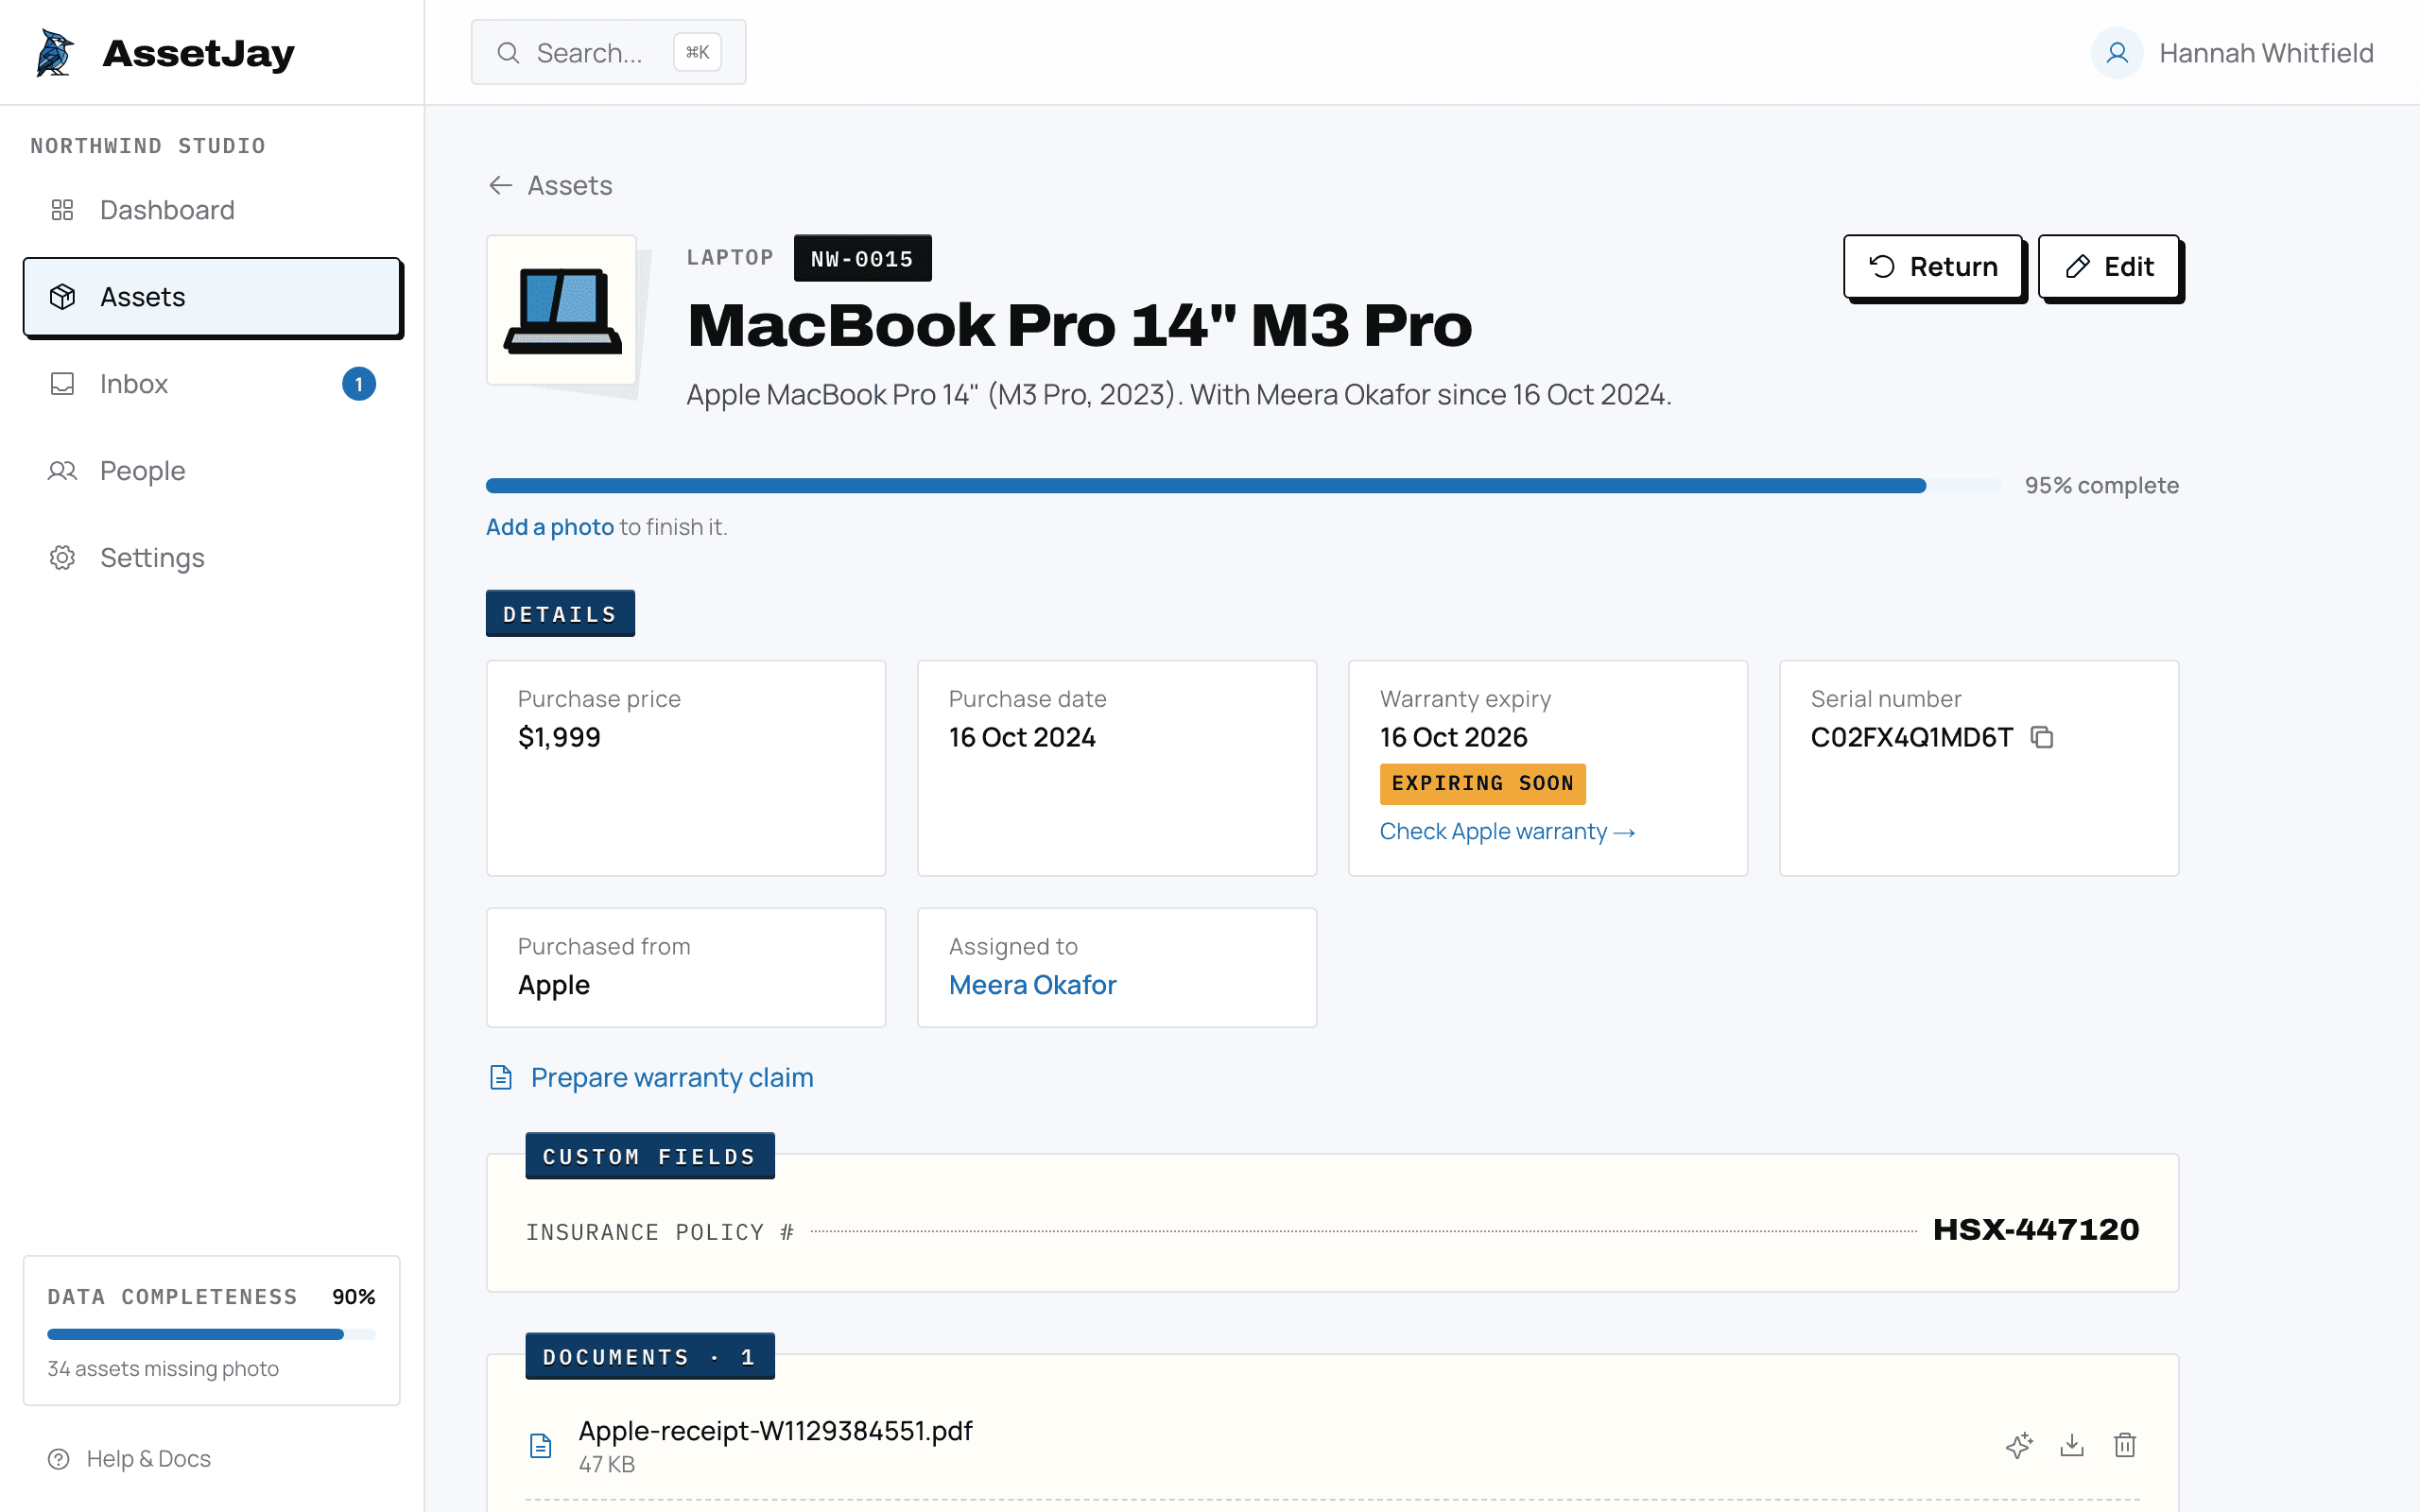Click the Assets breadcrumb text
Viewport: 2420px width, 1512px height.
(x=570, y=185)
